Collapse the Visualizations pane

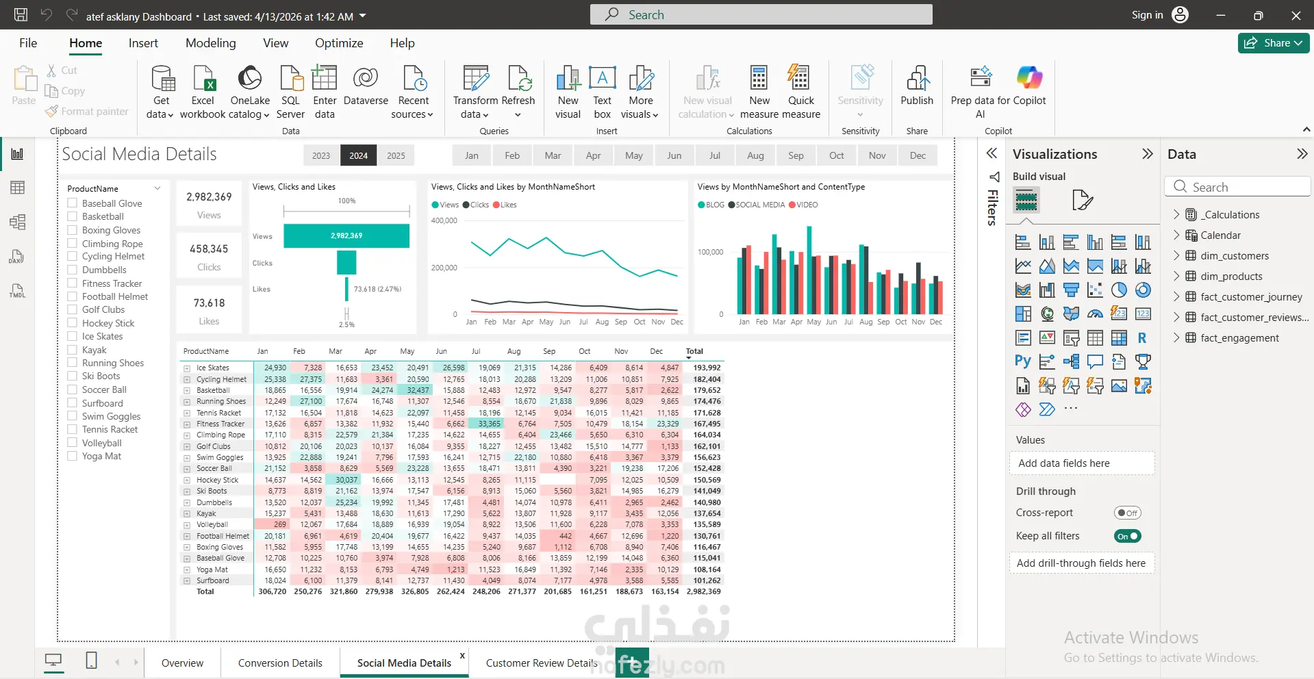tap(1148, 154)
